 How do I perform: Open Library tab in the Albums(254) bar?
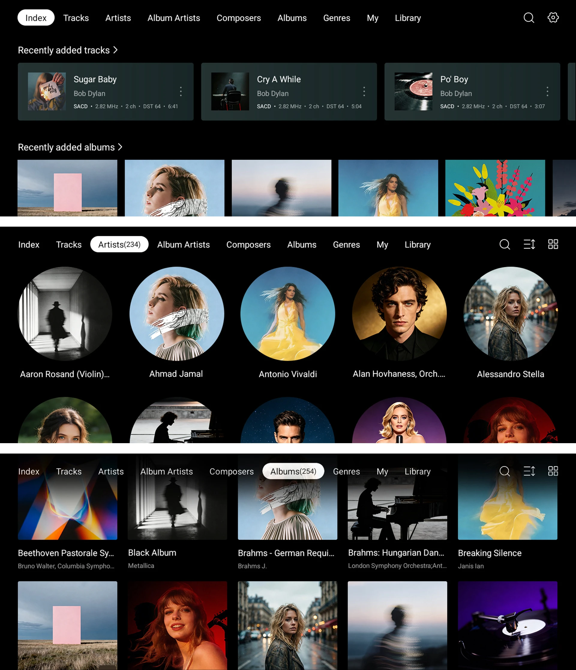pyautogui.click(x=418, y=471)
